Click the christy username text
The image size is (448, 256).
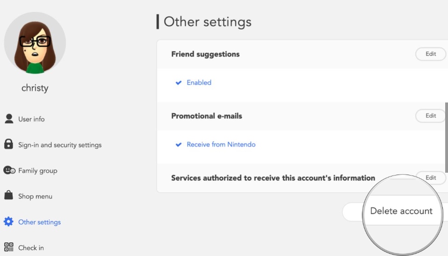pos(35,88)
